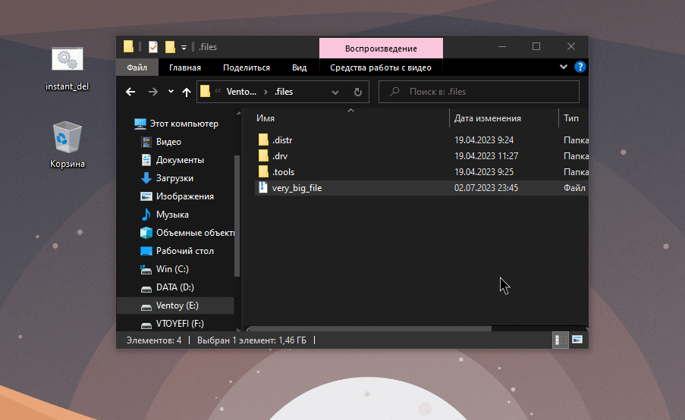The height and width of the screenshot is (420, 685).
Task: Open the Файл menu
Action: pyautogui.click(x=137, y=67)
